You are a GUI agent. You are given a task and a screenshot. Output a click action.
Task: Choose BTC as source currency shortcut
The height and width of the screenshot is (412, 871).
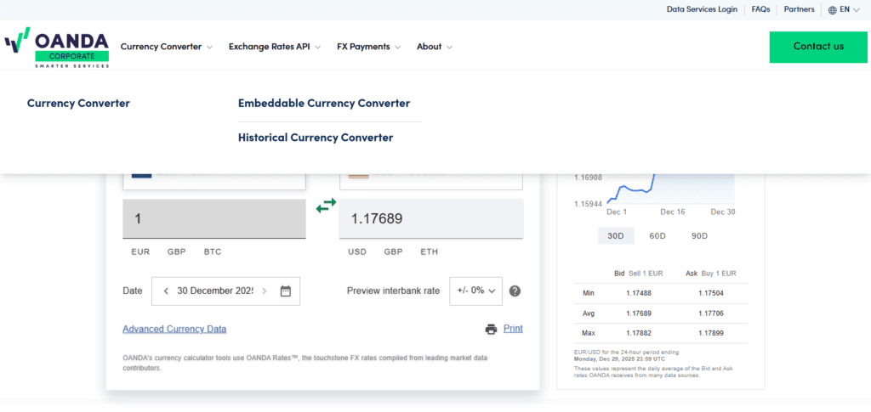coord(212,252)
